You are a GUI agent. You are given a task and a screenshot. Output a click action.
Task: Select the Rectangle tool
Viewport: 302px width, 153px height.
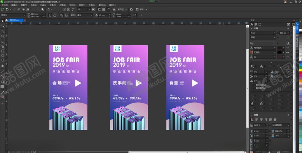click(3, 51)
